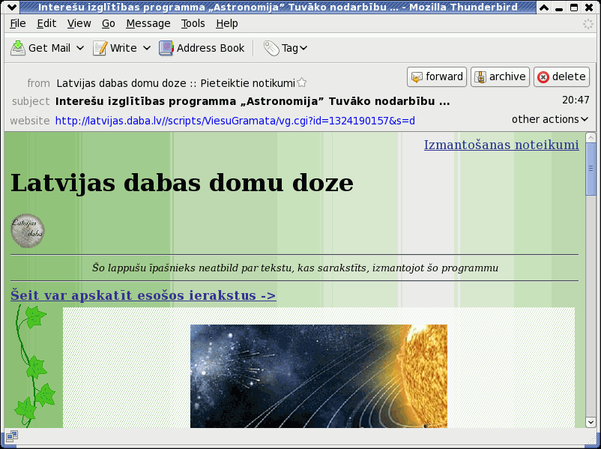Viewport: 601px width, 449px height.
Task: Archive this message
Action: [x=500, y=76]
